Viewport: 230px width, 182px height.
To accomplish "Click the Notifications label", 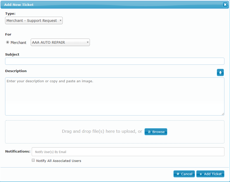I will tap(18, 151).
